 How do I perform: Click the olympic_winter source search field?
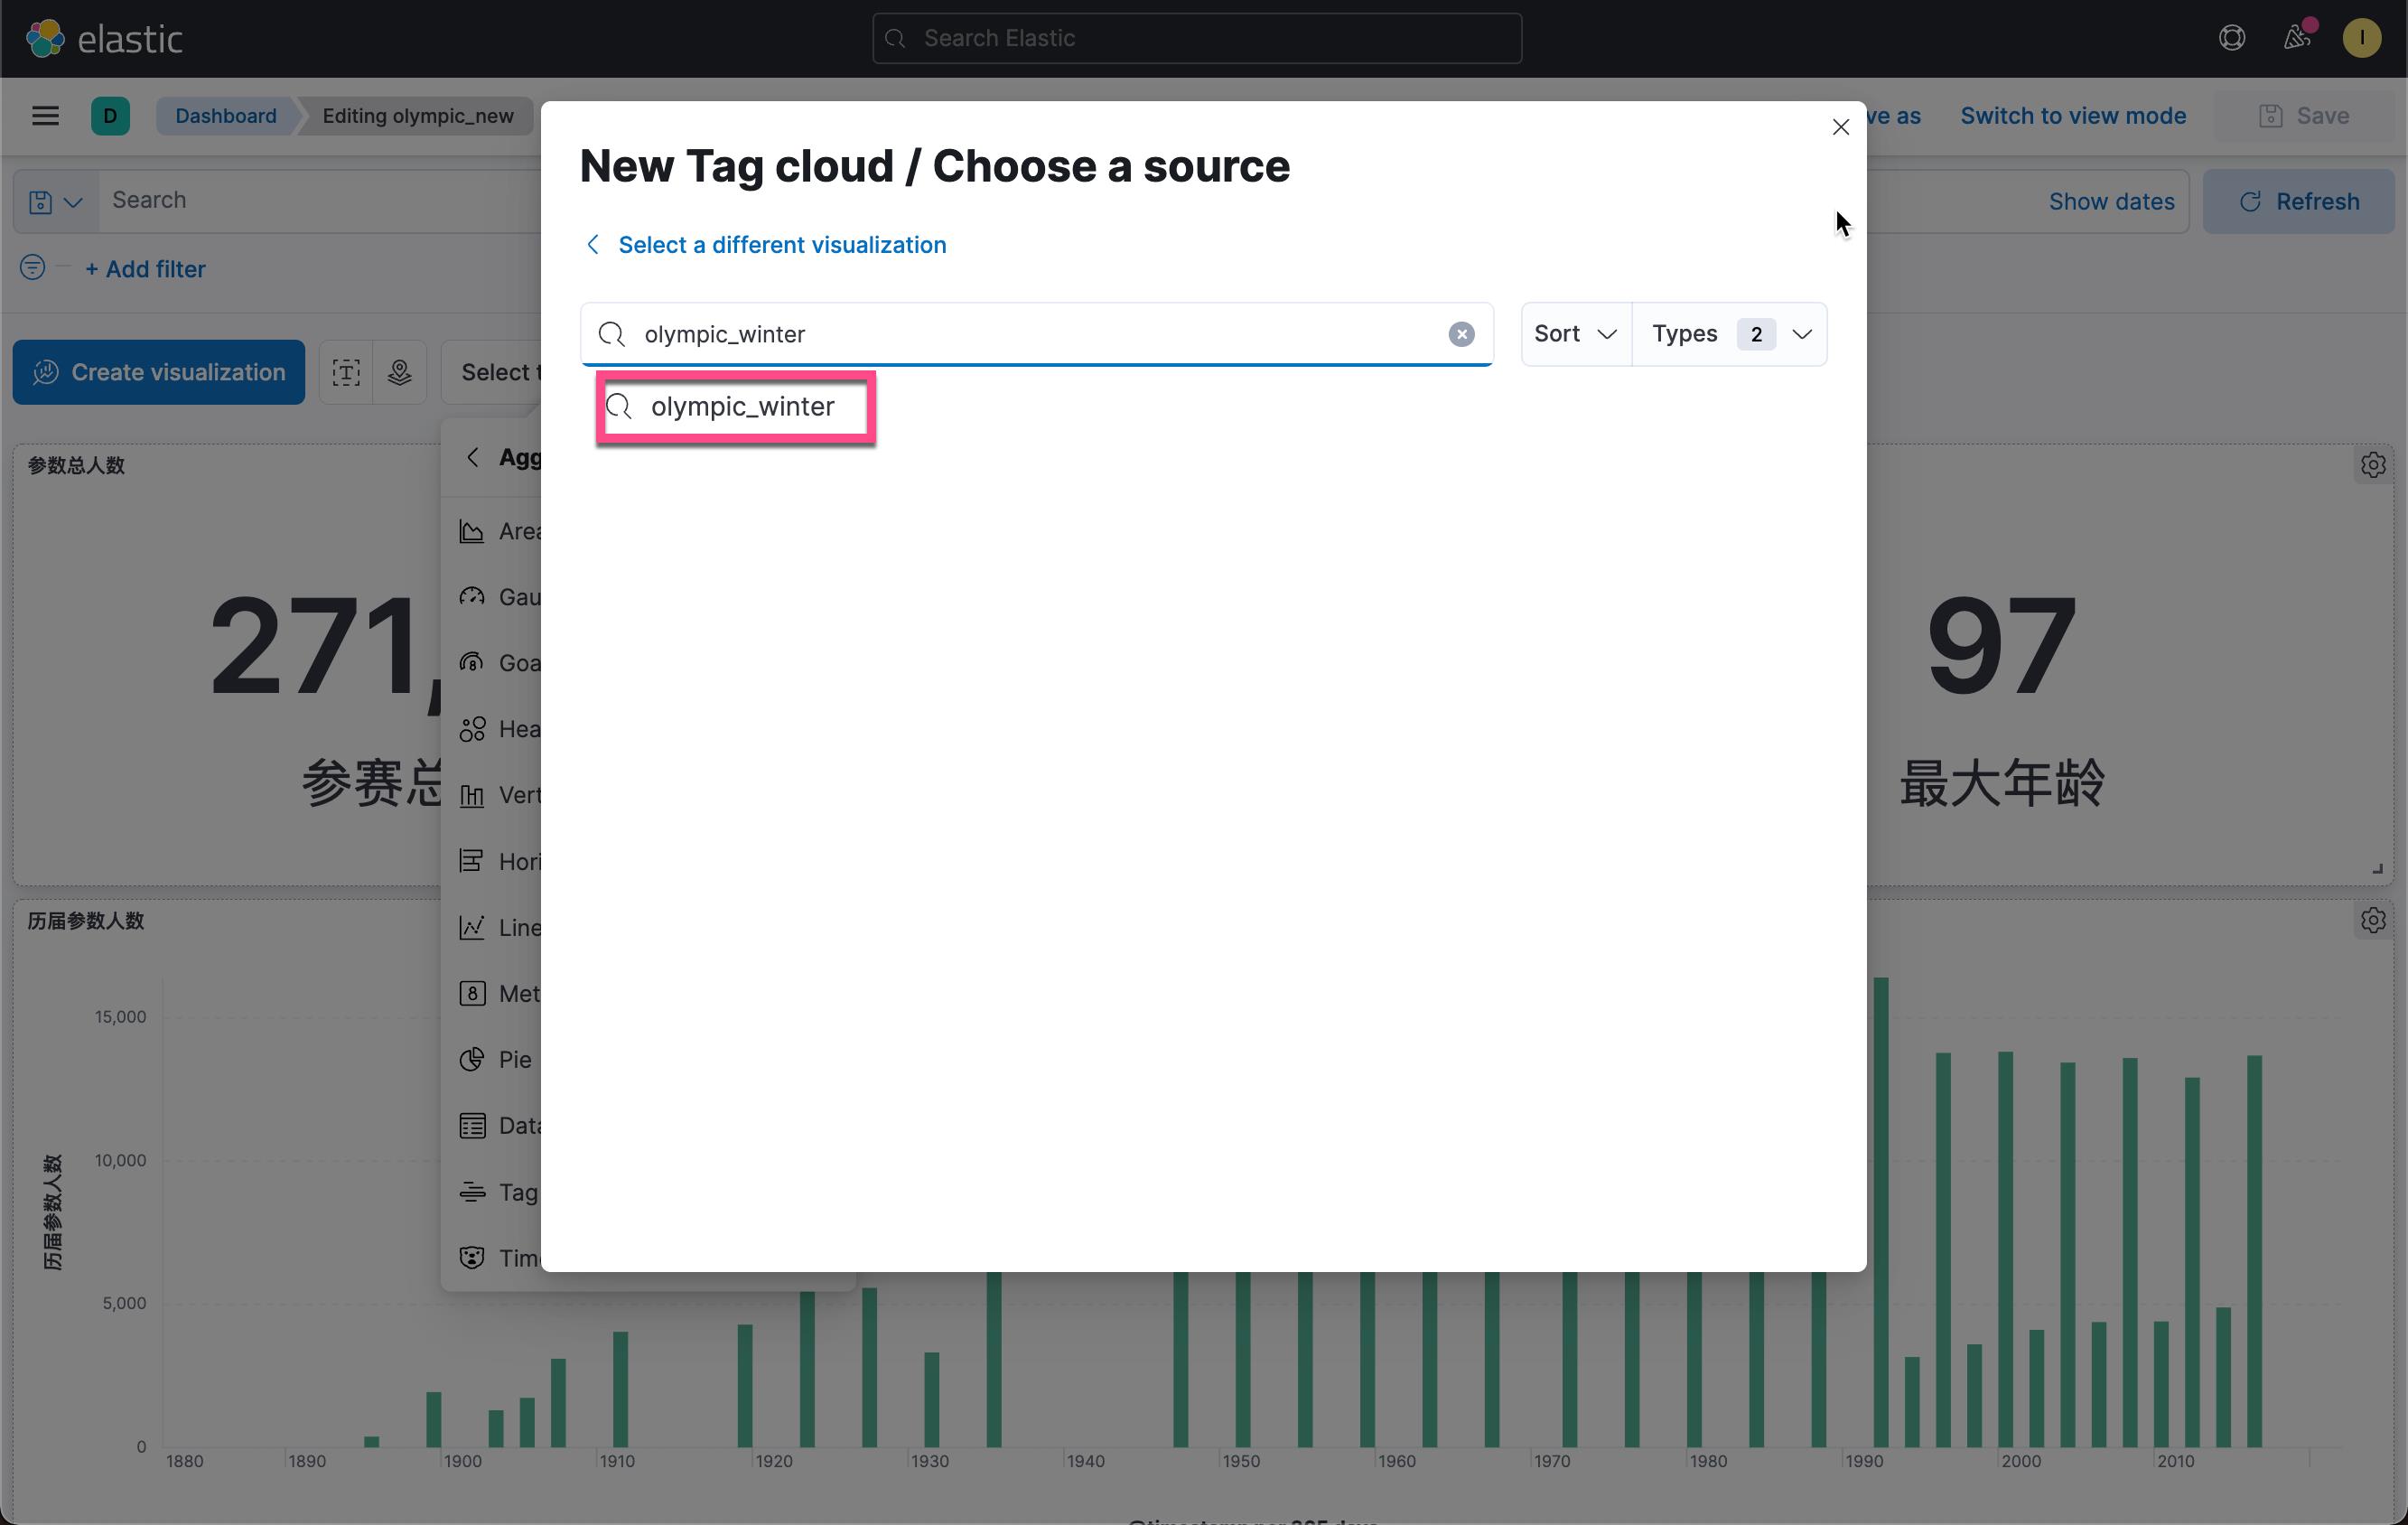[1036, 334]
